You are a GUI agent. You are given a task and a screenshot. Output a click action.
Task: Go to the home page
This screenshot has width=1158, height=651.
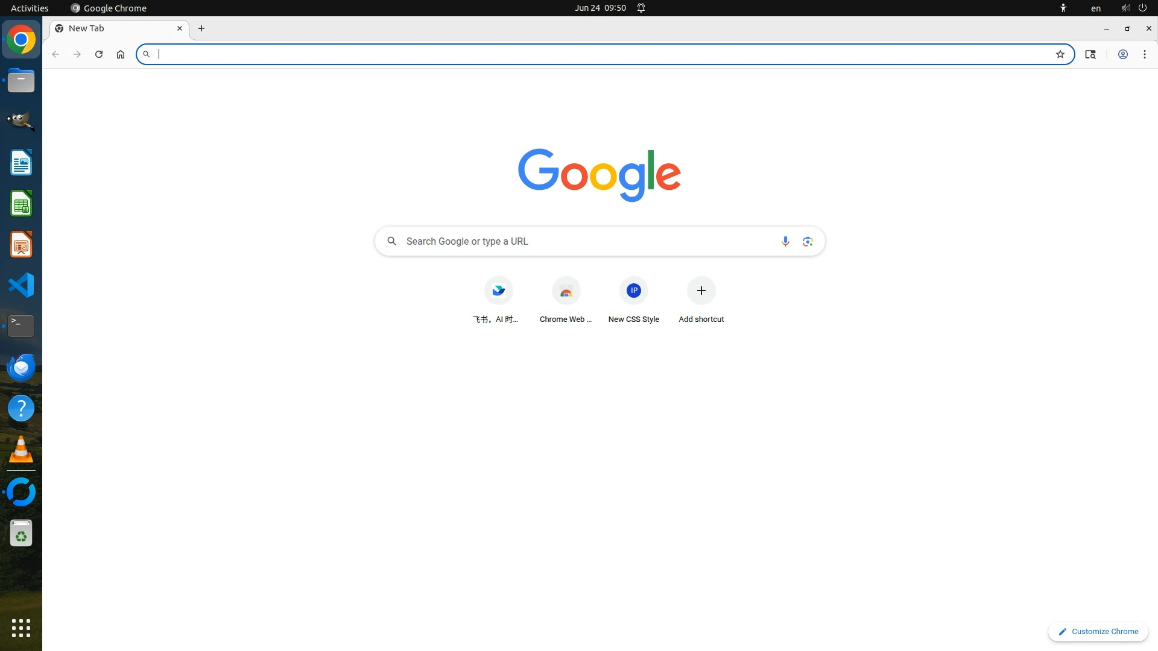(x=121, y=54)
